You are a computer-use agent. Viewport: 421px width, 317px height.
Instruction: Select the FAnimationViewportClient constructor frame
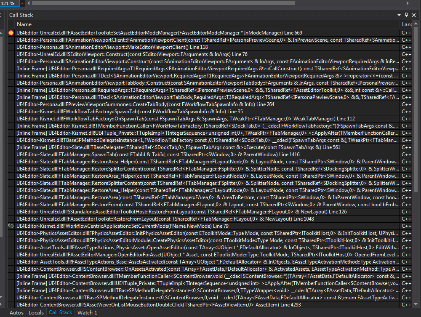[208, 40]
